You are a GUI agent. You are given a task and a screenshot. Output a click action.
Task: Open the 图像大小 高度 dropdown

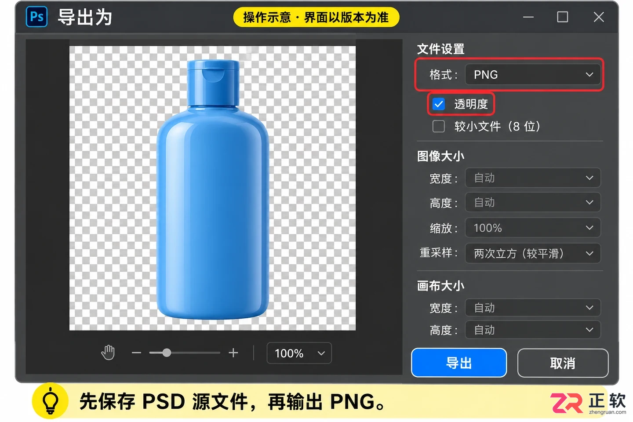click(533, 203)
